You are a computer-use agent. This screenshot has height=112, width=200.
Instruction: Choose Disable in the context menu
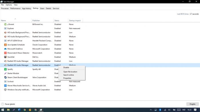[72, 68]
